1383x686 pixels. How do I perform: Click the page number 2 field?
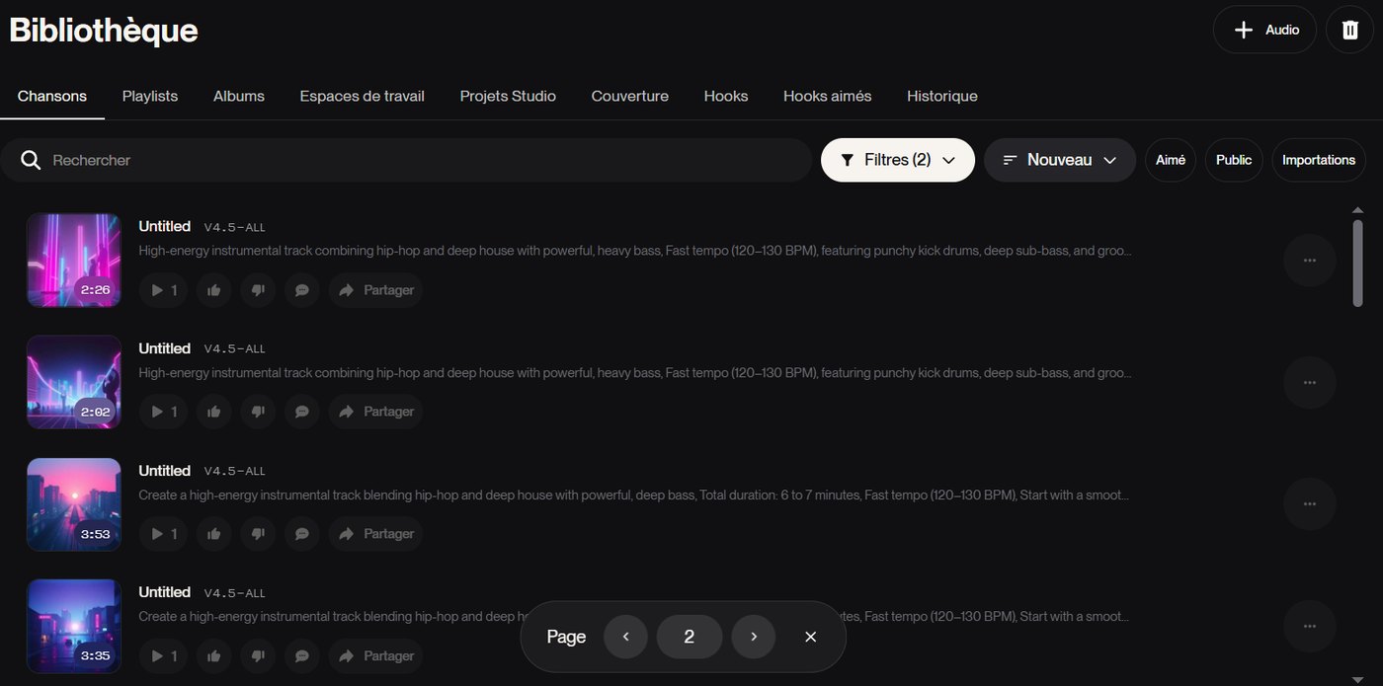tap(690, 637)
